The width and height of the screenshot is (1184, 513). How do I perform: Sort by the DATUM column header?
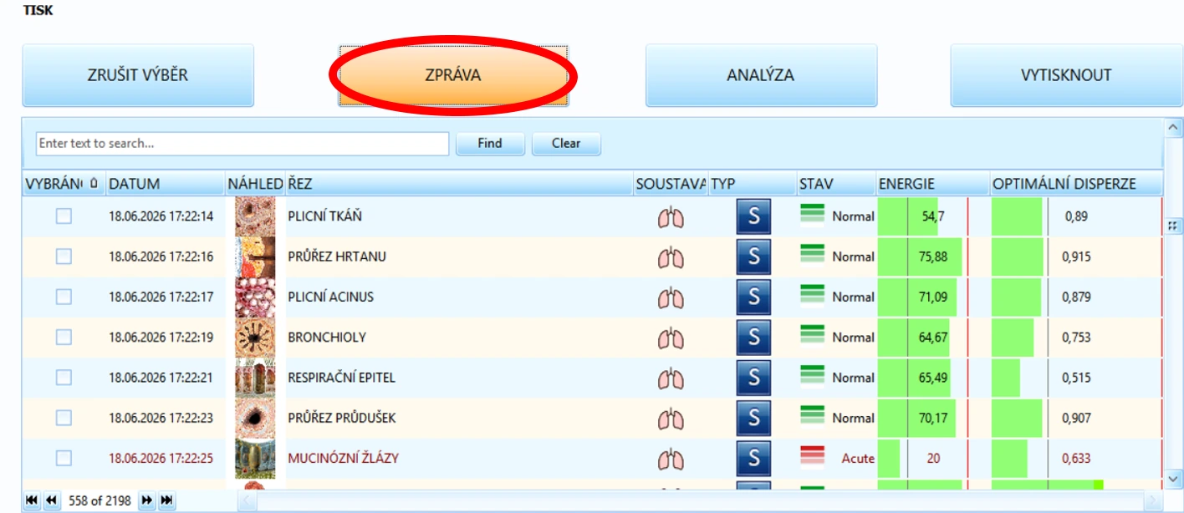click(x=166, y=184)
